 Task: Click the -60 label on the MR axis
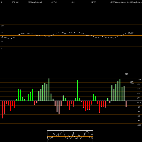tap(139, 116)
